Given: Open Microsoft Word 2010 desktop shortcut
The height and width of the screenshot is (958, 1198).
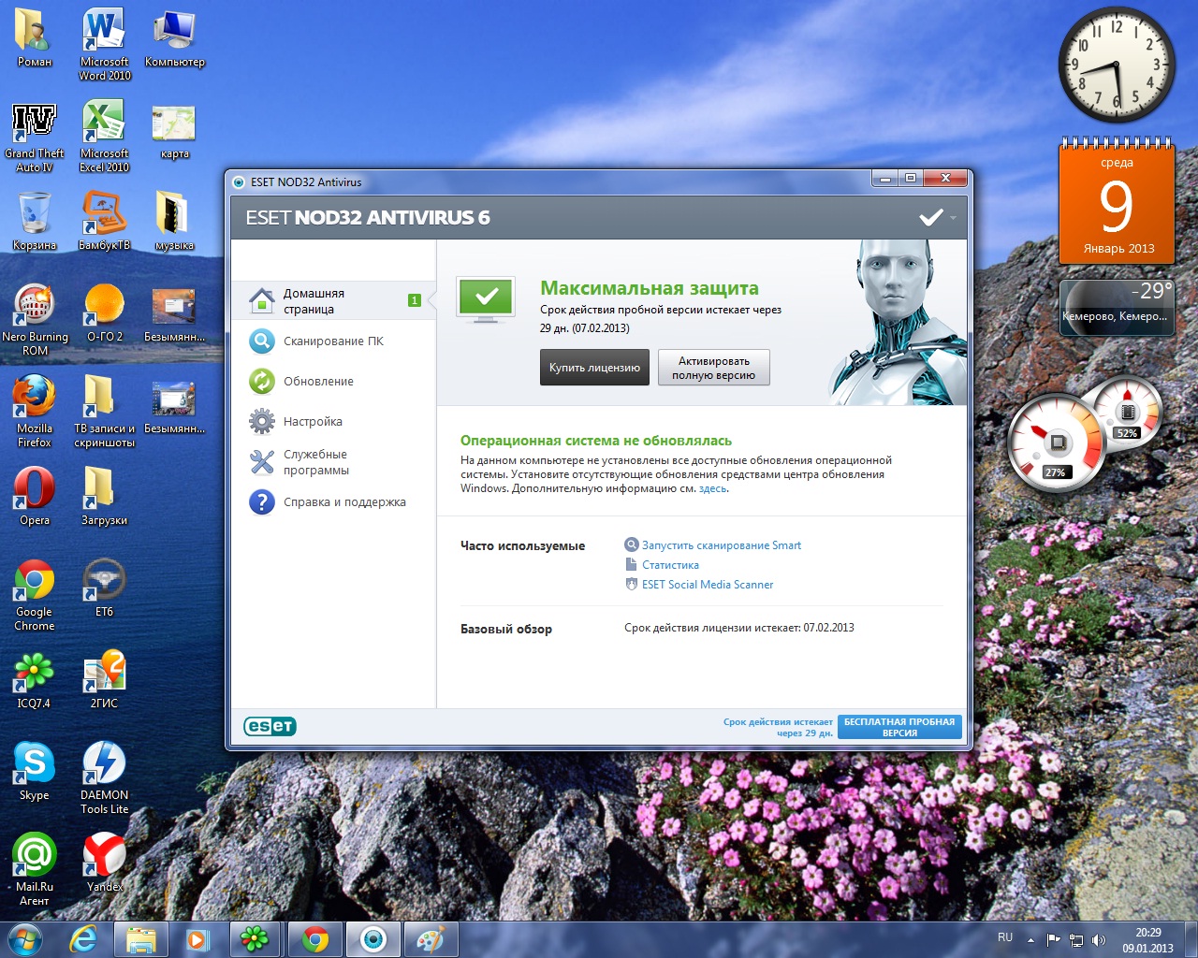Looking at the screenshot, I should coord(104,45).
